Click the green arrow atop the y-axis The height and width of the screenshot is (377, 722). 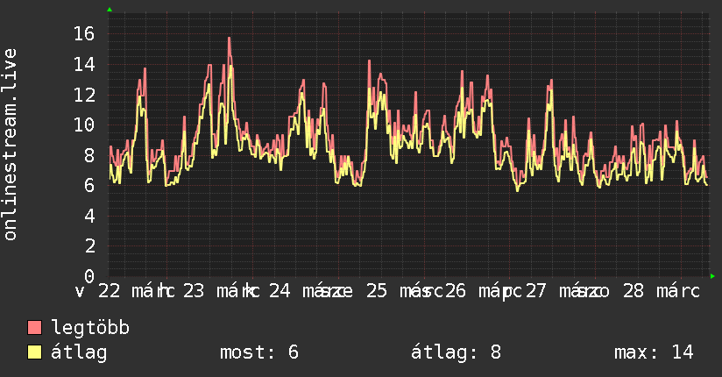point(110,10)
